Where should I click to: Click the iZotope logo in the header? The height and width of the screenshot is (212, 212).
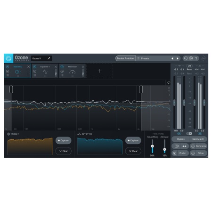(204, 58)
